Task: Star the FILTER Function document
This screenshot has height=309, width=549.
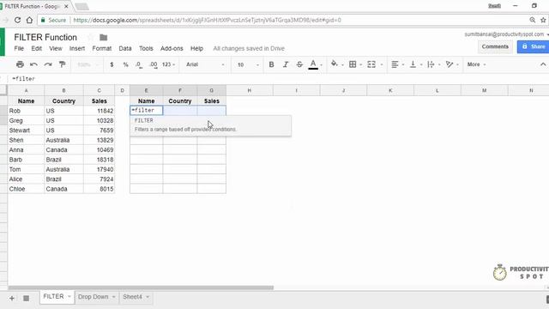Action: (x=90, y=37)
